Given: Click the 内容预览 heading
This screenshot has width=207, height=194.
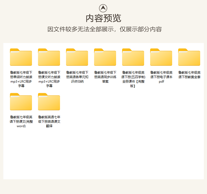Looking at the screenshot, I should point(103,18).
